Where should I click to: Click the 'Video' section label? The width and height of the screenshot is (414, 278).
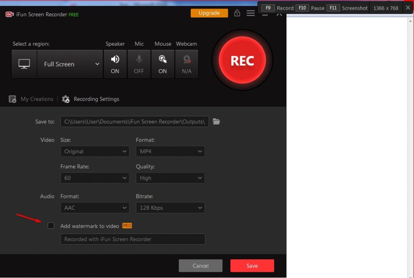(x=47, y=140)
